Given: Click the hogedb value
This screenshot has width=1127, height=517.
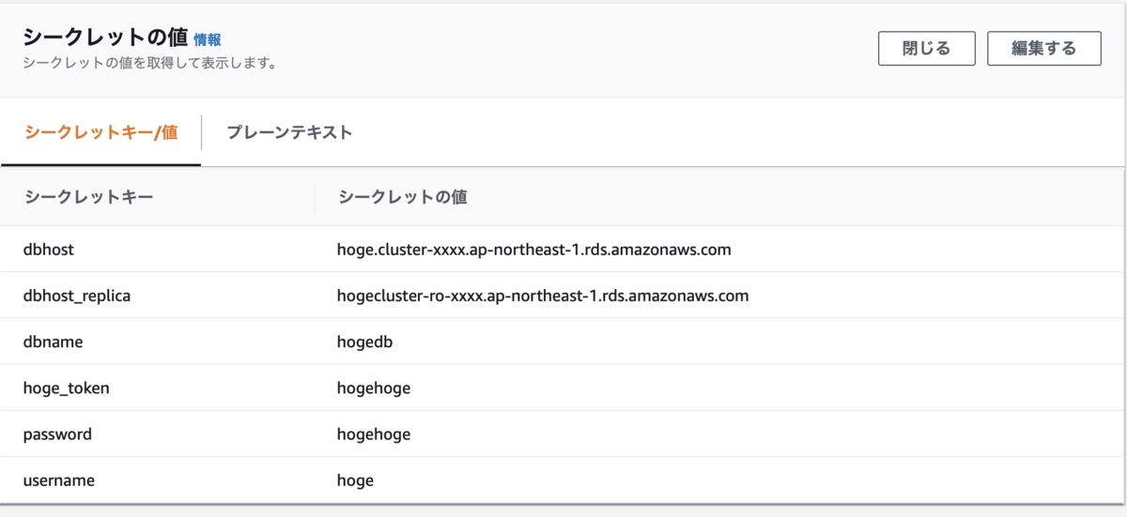Looking at the screenshot, I should point(364,342).
